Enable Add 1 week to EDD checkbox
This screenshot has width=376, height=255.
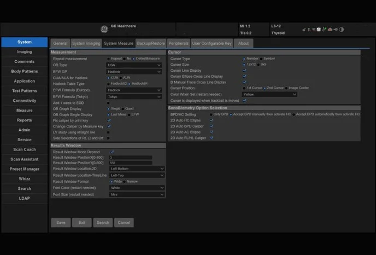pos(108,102)
